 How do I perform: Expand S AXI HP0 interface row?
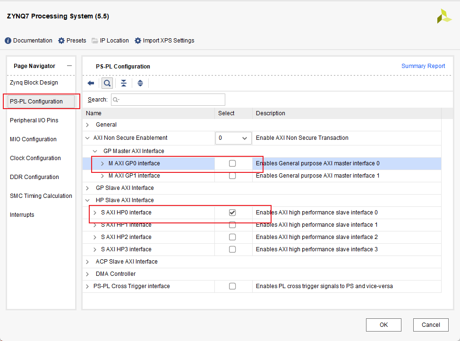coord(95,213)
